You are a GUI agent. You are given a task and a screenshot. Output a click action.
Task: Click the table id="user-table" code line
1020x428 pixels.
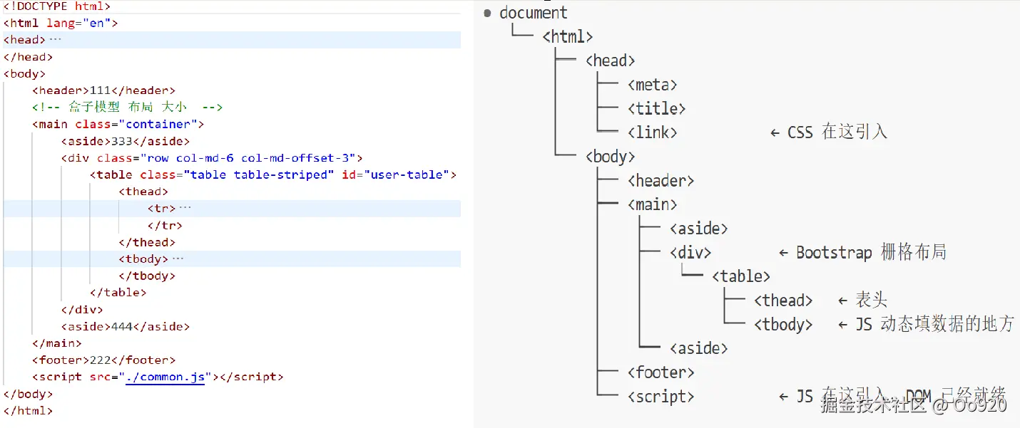tap(273, 174)
